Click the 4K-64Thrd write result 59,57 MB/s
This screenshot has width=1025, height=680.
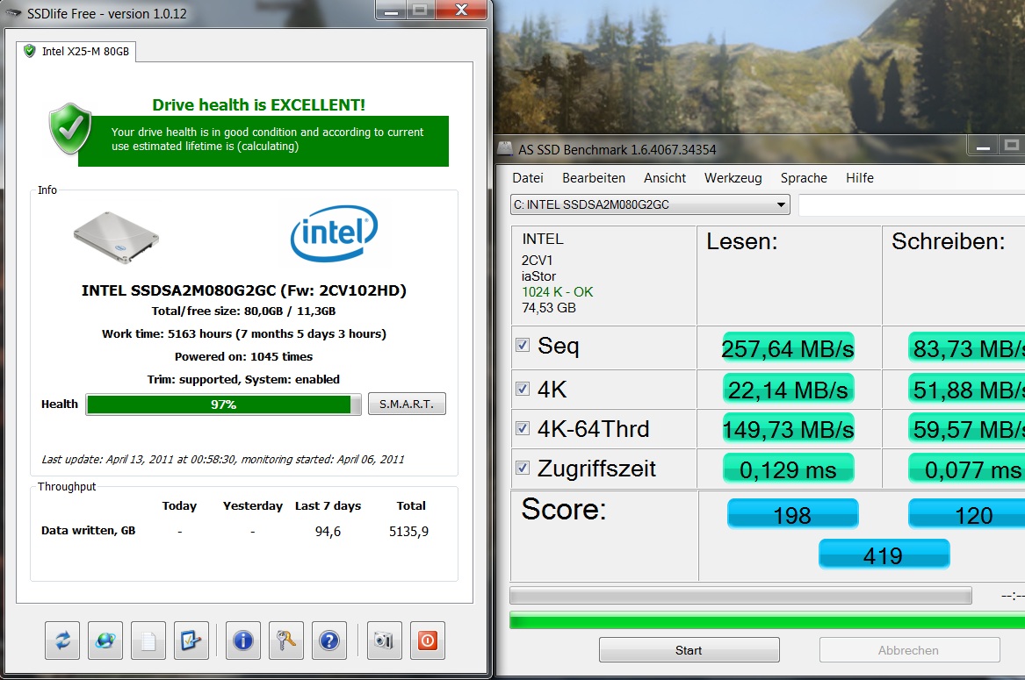pos(968,429)
